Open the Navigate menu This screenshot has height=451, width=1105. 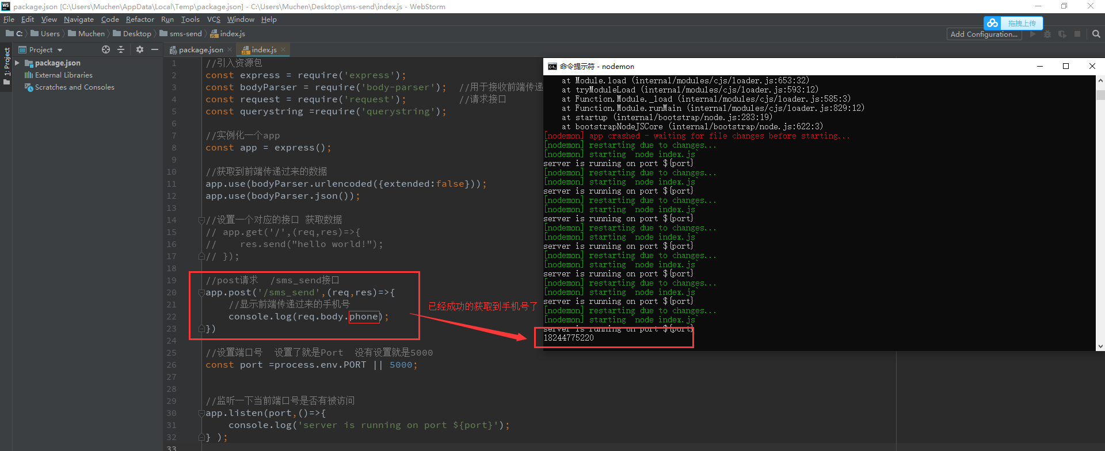coord(79,20)
